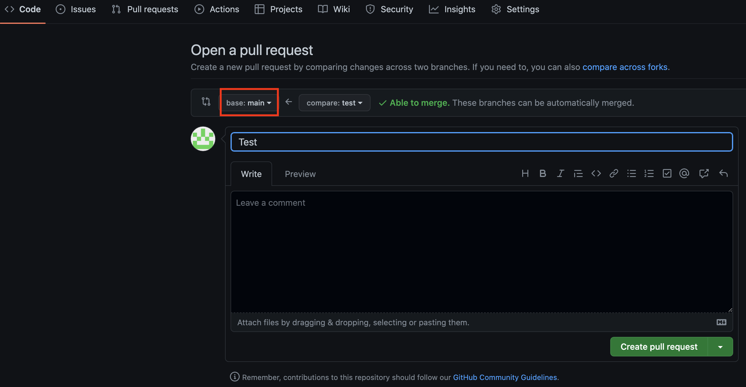
Task: Open the Actions repository tab
Action: pyautogui.click(x=217, y=9)
